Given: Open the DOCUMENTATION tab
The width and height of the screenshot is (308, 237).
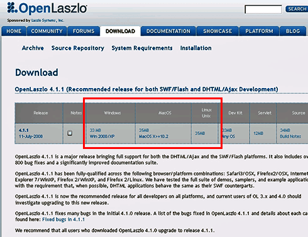Looking at the screenshot, I should coord(168,31).
